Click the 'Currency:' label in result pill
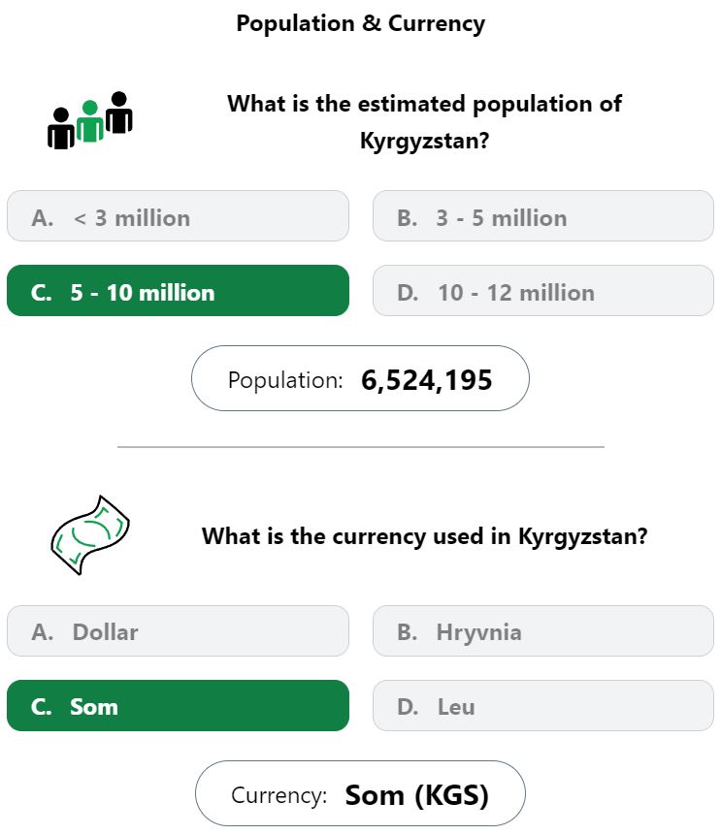721x835 pixels. [x=279, y=795]
